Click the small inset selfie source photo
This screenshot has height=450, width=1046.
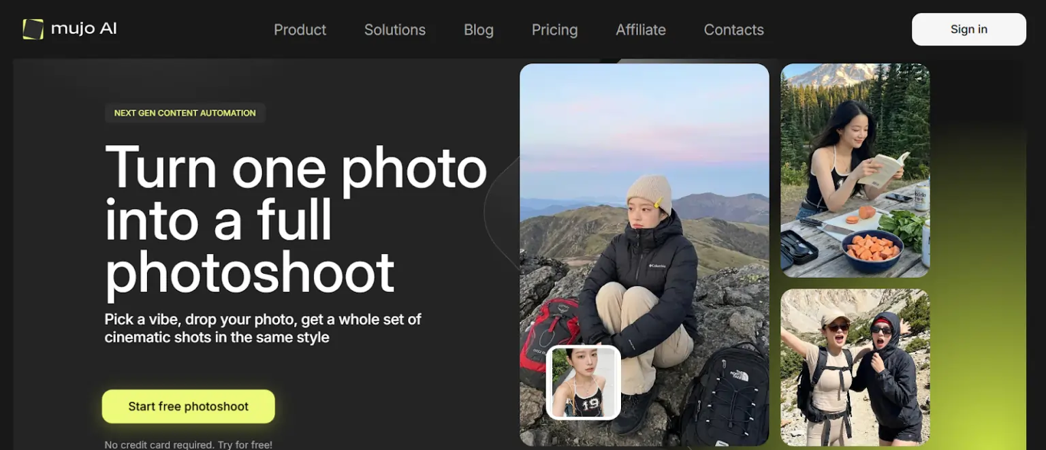583,382
